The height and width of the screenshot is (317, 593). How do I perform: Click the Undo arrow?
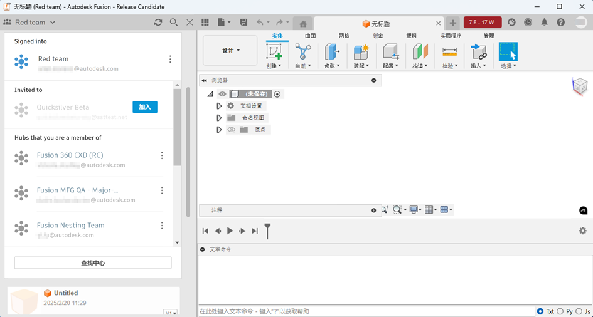coord(260,23)
